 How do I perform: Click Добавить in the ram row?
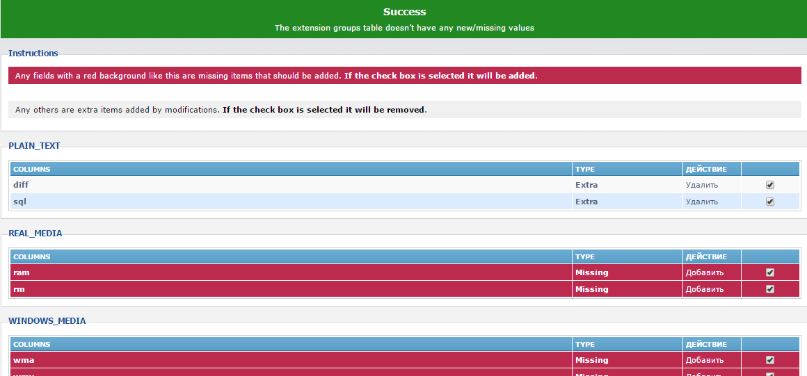click(704, 272)
